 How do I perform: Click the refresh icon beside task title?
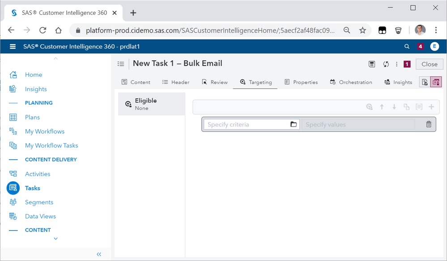click(x=386, y=64)
